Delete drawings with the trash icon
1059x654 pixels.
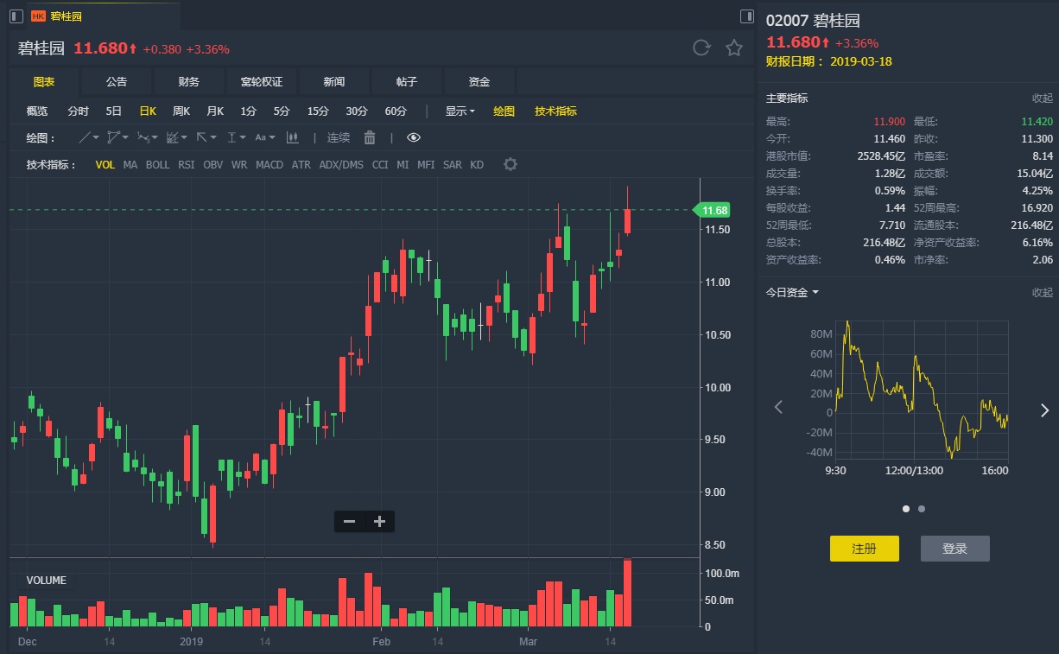click(370, 137)
